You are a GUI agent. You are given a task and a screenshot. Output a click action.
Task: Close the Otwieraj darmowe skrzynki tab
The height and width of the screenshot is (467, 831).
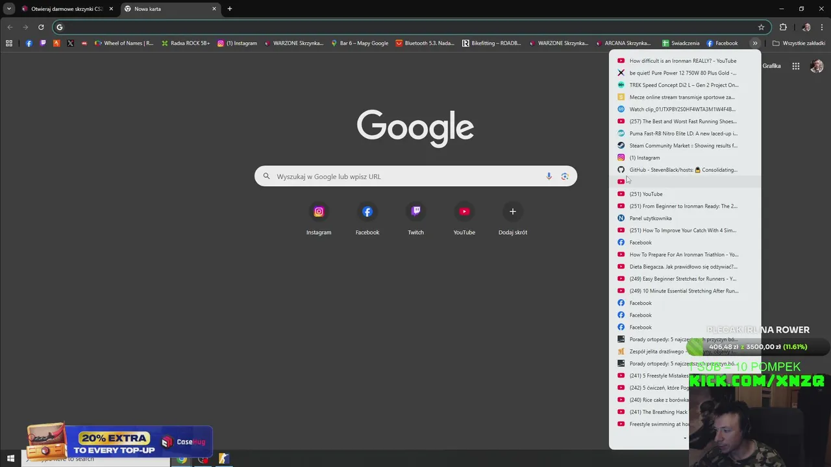click(x=111, y=9)
